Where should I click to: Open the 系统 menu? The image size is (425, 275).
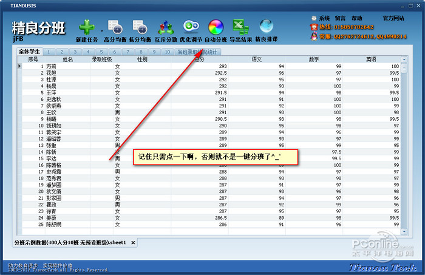click(x=324, y=18)
